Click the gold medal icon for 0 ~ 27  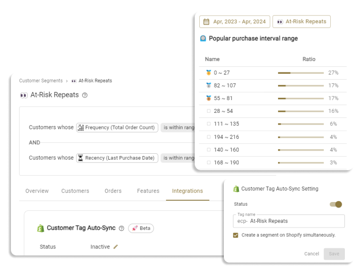tap(209, 73)
